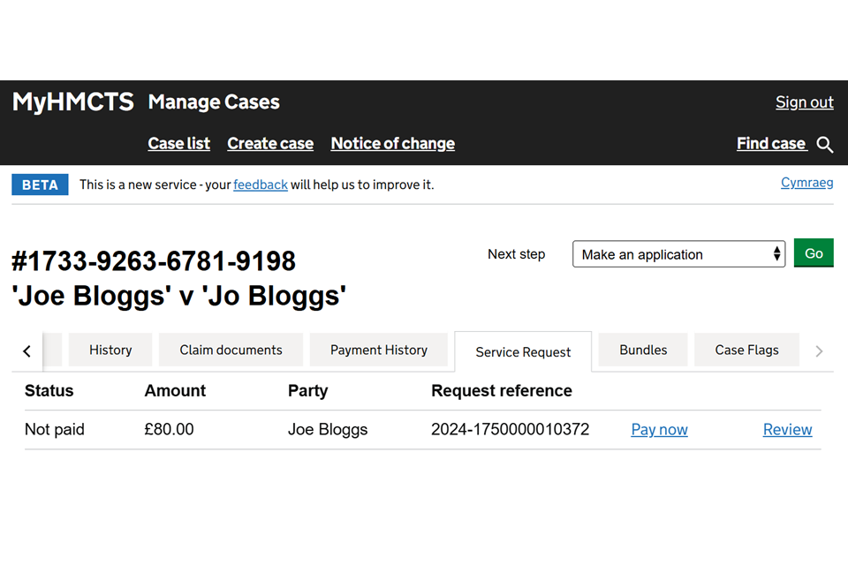
Task: Click the search magnifier icon
Action: [825, 145]
